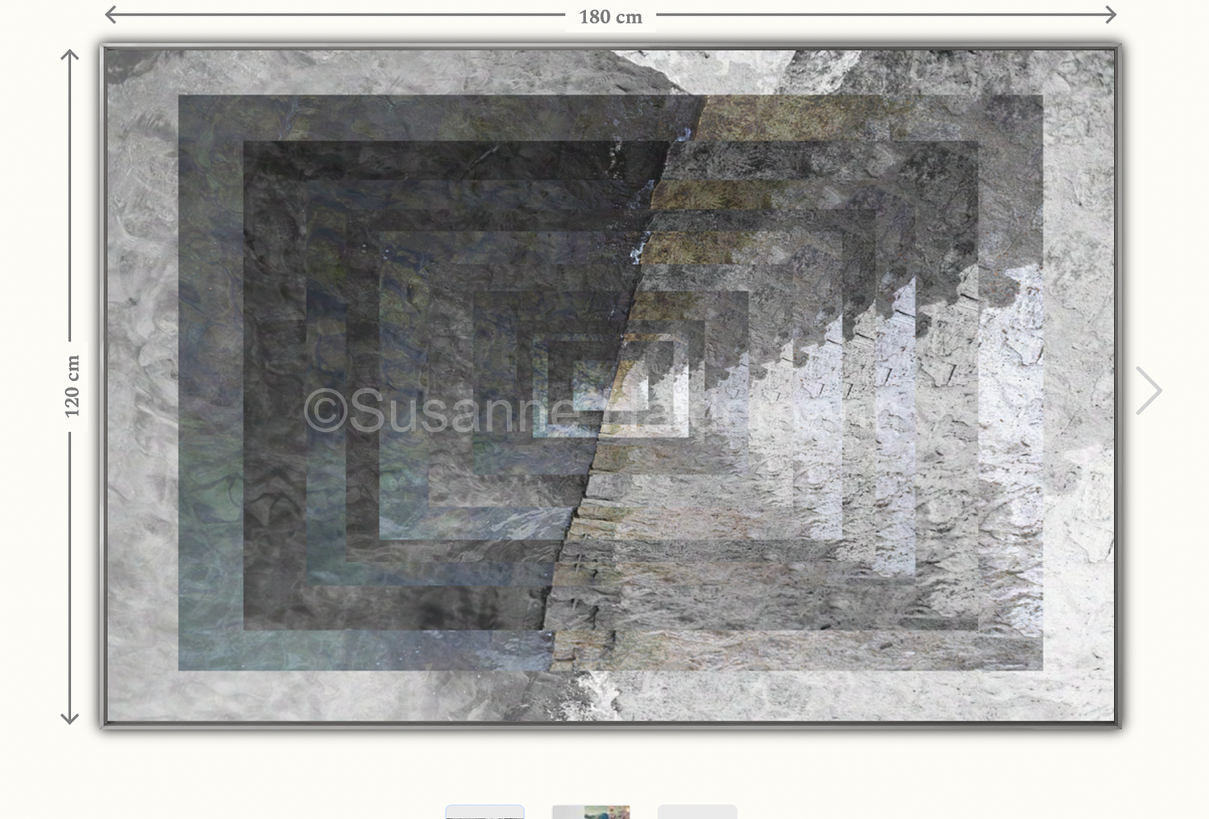The image size is (1209, 819).
Task: Click the top-left corner of the frame
Action: (x=104, y=48)
